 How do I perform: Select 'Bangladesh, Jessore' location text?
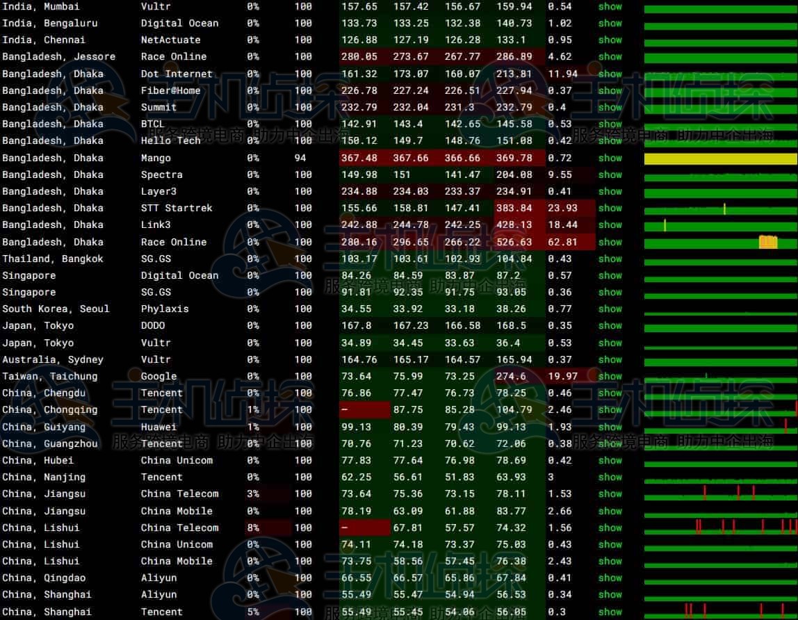(x=58, y=57)
